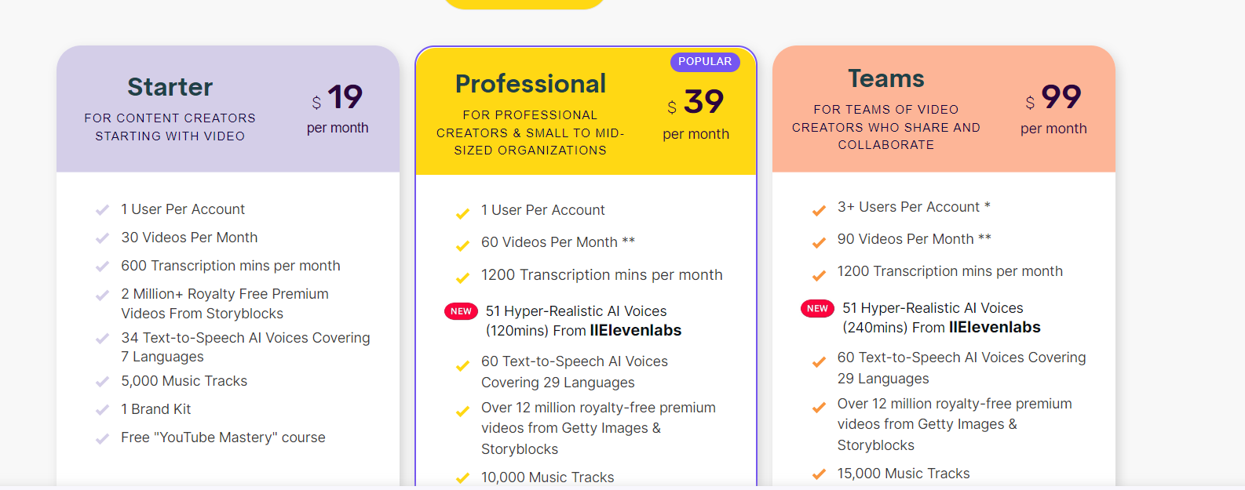Click Free "YouTube Mastery" course item
The width and height of the screenshot is (1245, 490).
coord(223,437)
